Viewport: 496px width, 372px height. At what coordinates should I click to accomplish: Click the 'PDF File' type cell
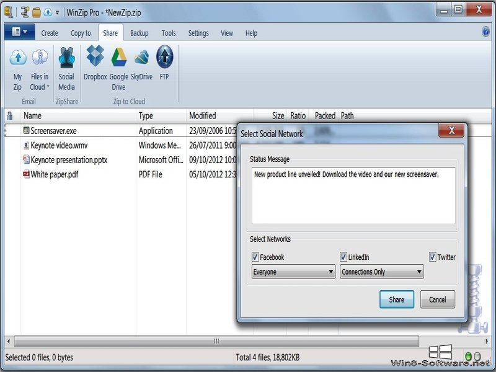tap(150, 174)
